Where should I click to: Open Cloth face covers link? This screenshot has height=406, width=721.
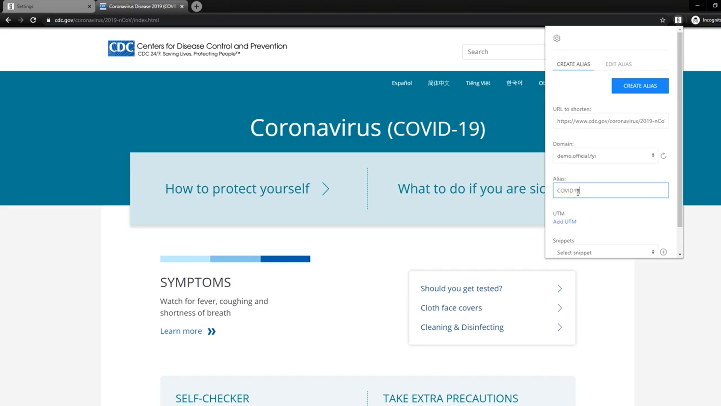click(451, 308)
